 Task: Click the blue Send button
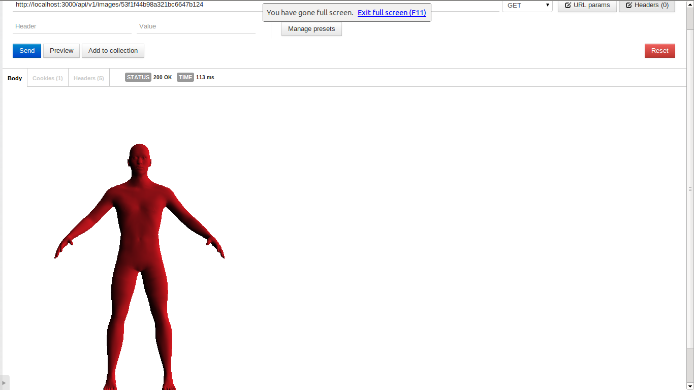click(27, 51)
